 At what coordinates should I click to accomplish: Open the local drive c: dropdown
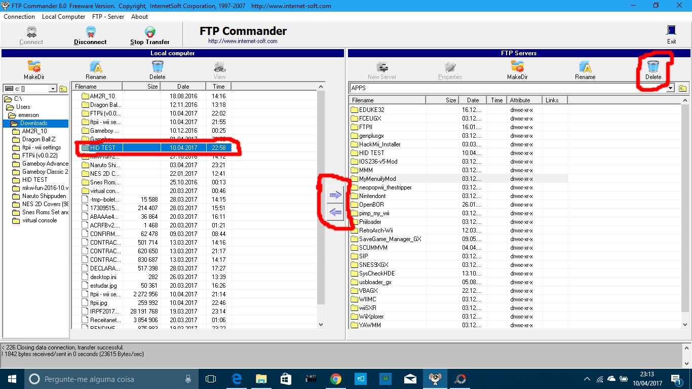coord(52,89)
